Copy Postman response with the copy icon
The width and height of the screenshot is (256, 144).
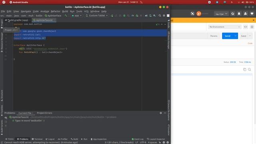(x=244, y=70)
